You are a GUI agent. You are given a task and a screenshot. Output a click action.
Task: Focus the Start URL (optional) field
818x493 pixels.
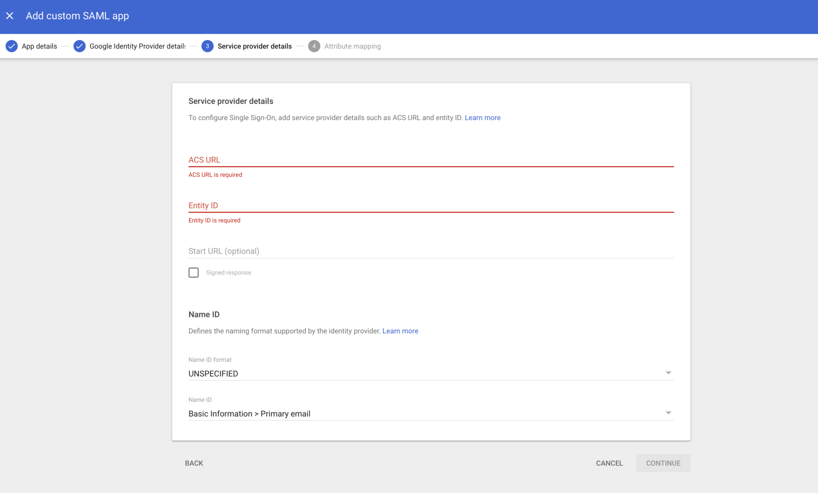tap(431, 251)
